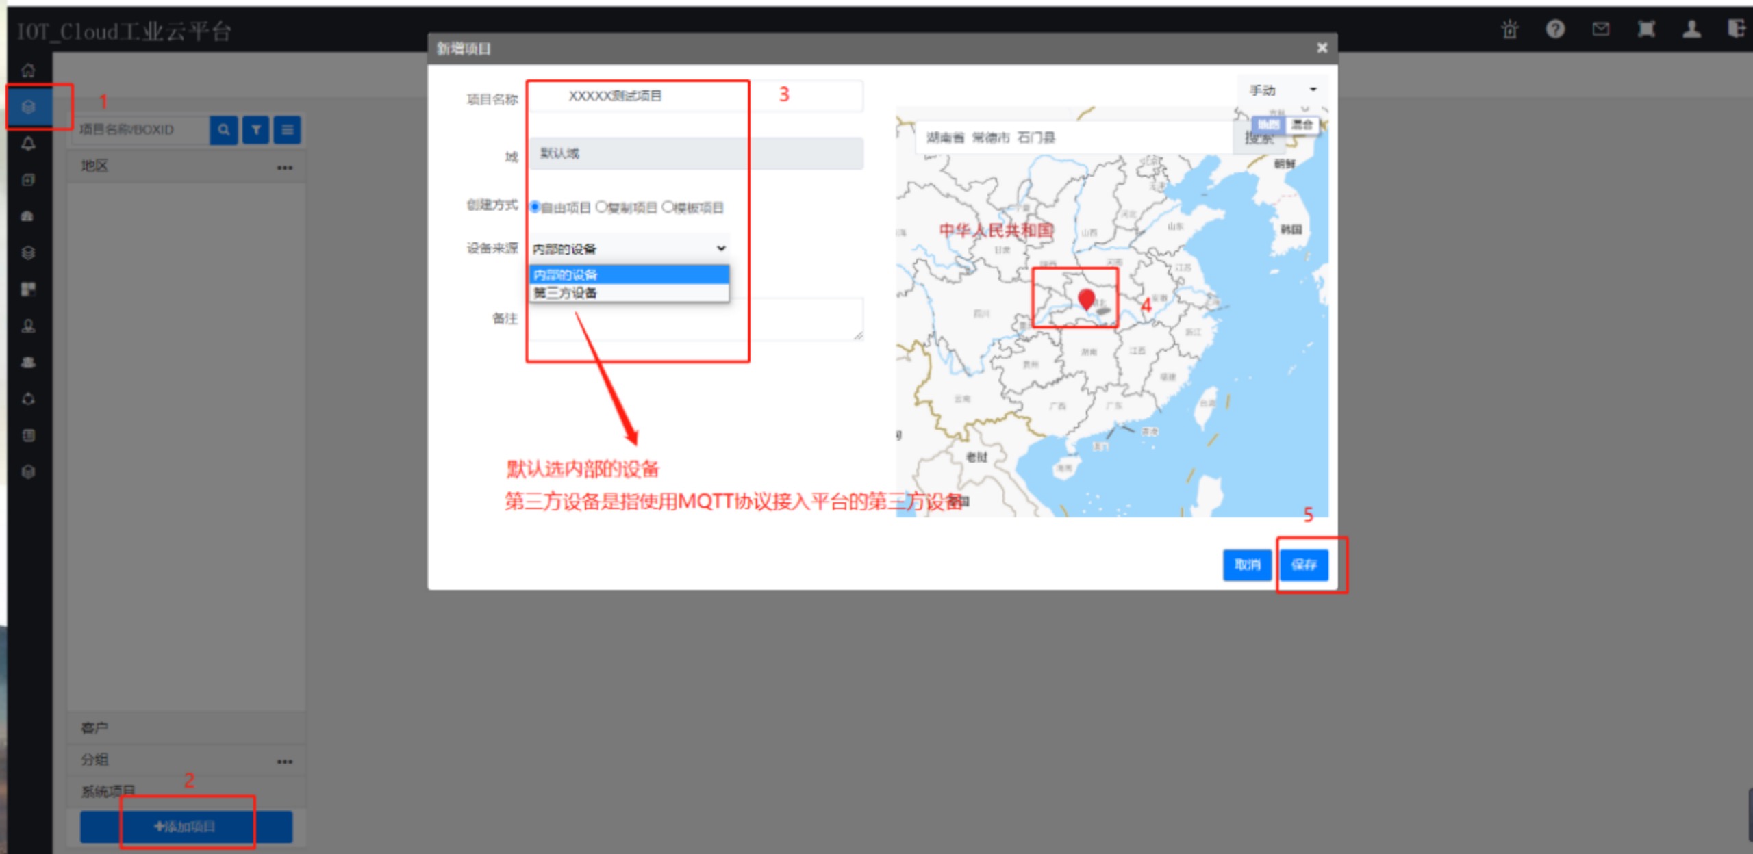This screenshot has height=854, width=1753.
Task: Click the red location pin on map
Action: click(x=1086, y=298)
